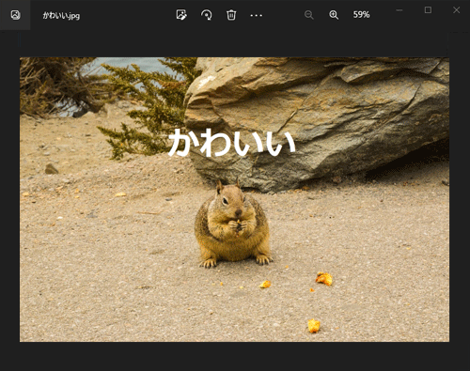The height and width of the screenshot is (371, 470).
Task: Zoom out with the minus magnifier
Action: 309,15
